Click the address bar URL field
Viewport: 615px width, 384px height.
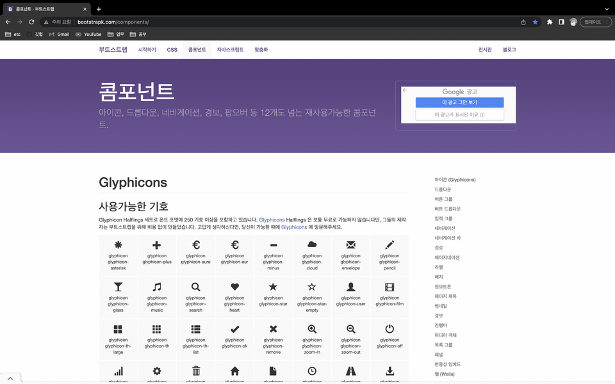coord(290,22)
